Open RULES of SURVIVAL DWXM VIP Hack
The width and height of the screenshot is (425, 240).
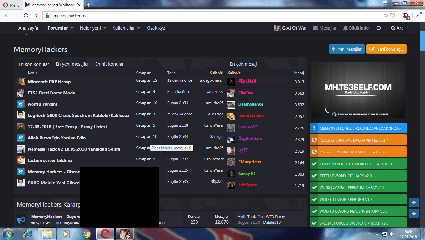(x=358, y=140)
